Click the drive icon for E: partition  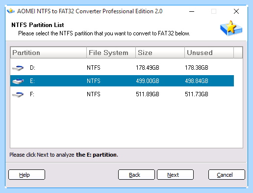tap(18, 81)
